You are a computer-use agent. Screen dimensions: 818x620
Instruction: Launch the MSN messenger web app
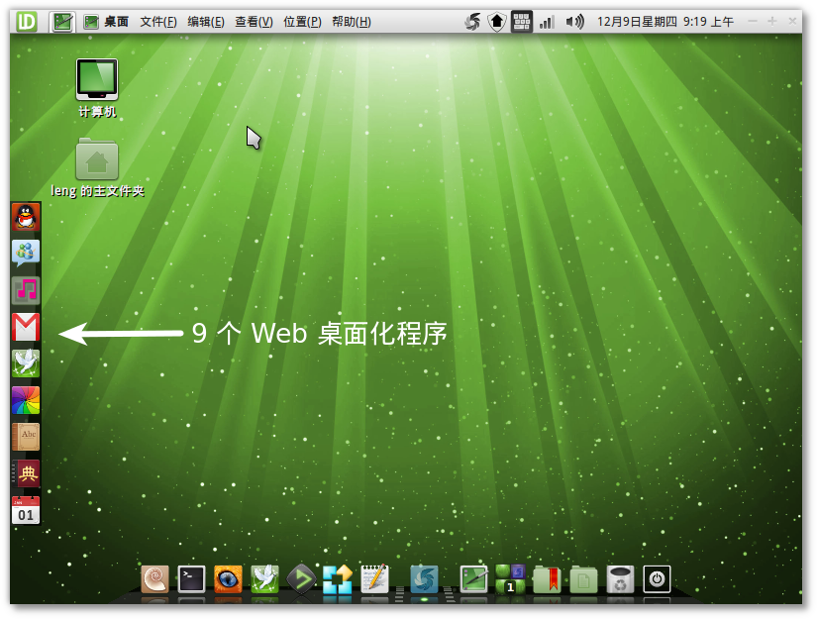tap(26, 254)
